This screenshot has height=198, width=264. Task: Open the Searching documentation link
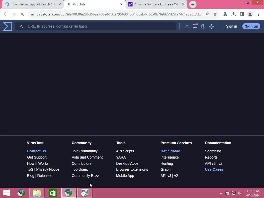[213, 151]
